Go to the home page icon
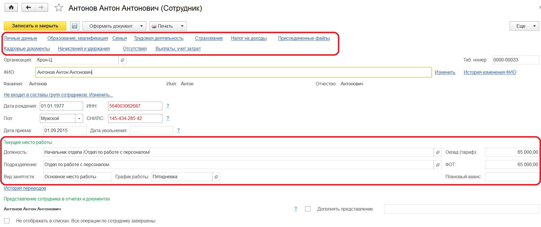Viewport: 541px width, 227px height. [x=11, y=7]
